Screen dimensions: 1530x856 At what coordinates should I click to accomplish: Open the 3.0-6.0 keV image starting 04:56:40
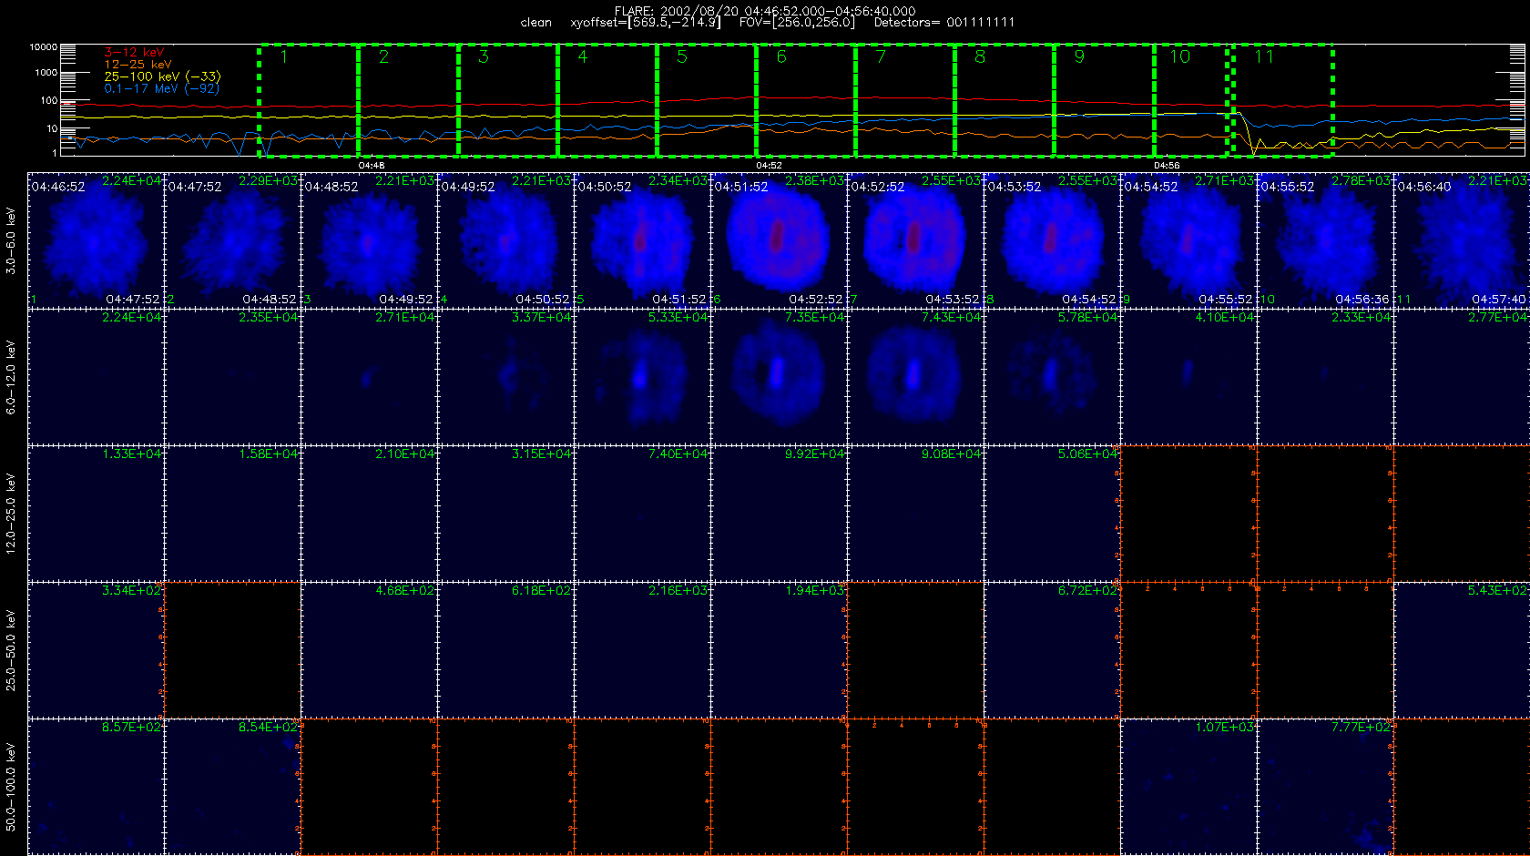[1462, 240]
